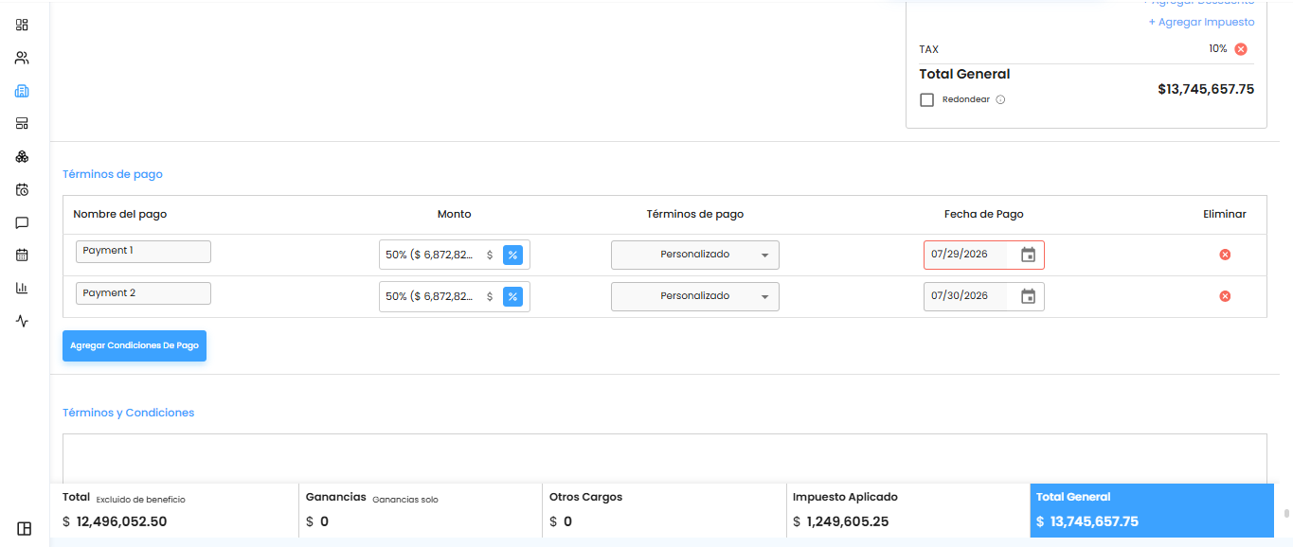
Task: Click the Total General blue footer card
Action: coord(1152,511)
